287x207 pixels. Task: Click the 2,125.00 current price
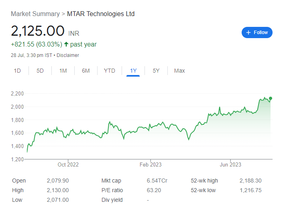[x=38, y=31]
